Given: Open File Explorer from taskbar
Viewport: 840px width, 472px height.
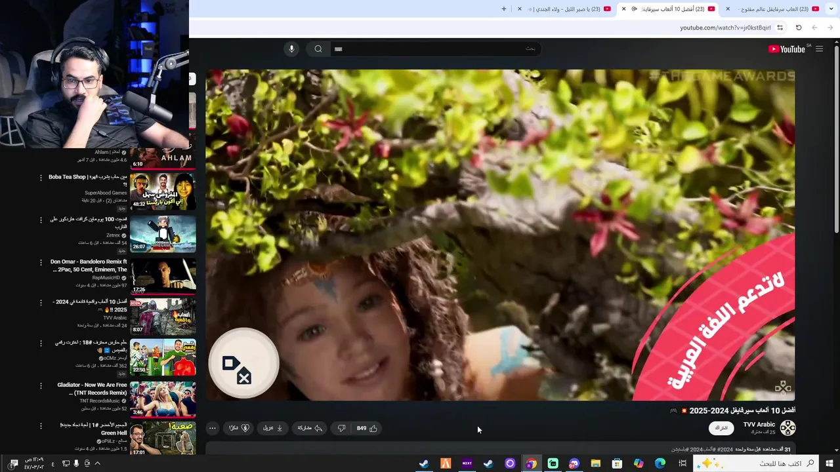Looking at the screenshot, I should tap(596, 463).
